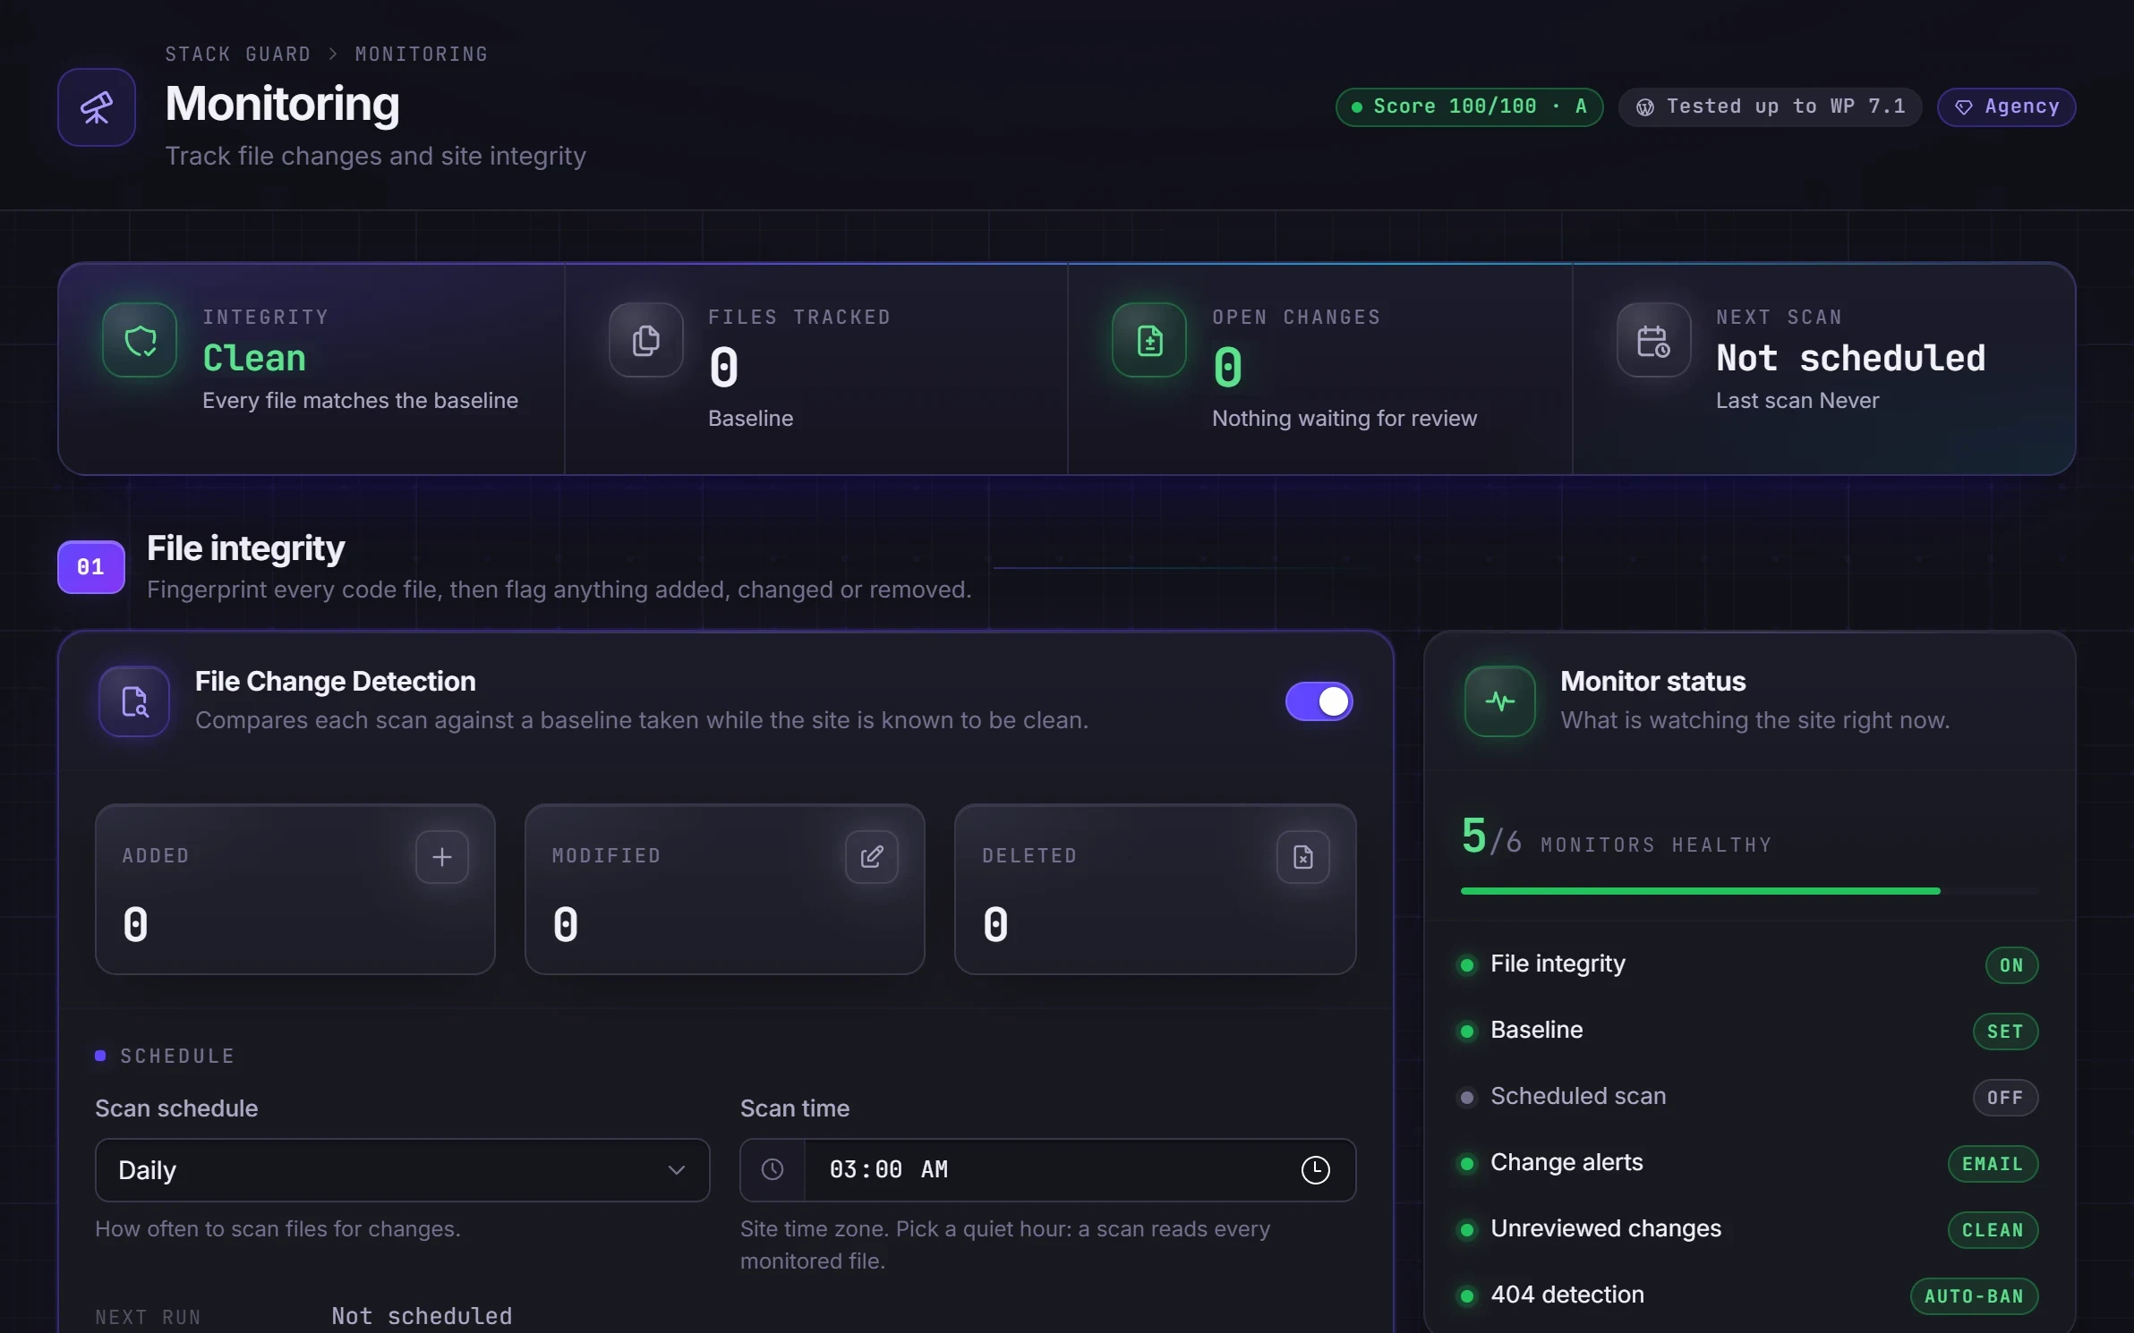Click the telescope Monitoring page icon
The width and height of the screenshot is (2134, 1333).
pos(97,107)
